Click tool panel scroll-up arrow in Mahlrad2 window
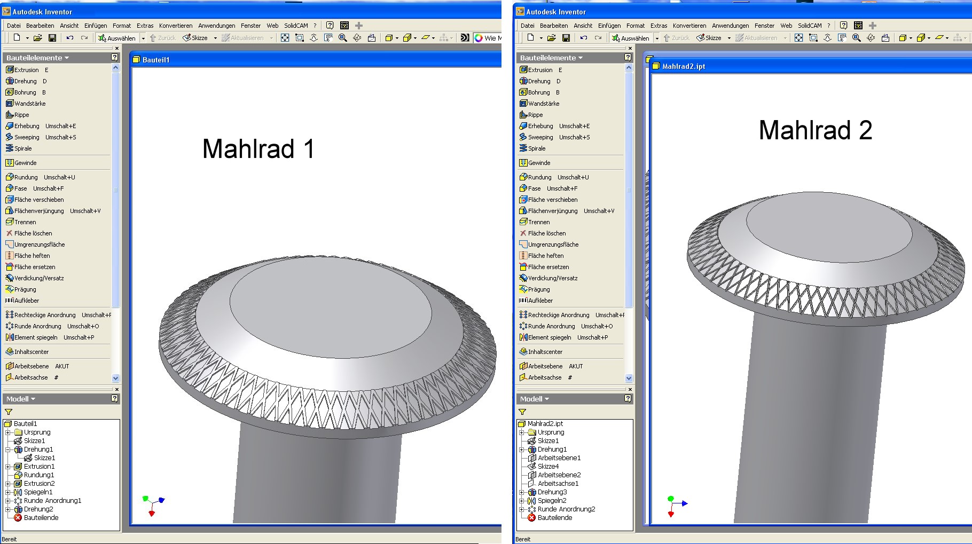The width and height of the screenshot is (972, 544). pyautogui.click(x=629, y=68)
